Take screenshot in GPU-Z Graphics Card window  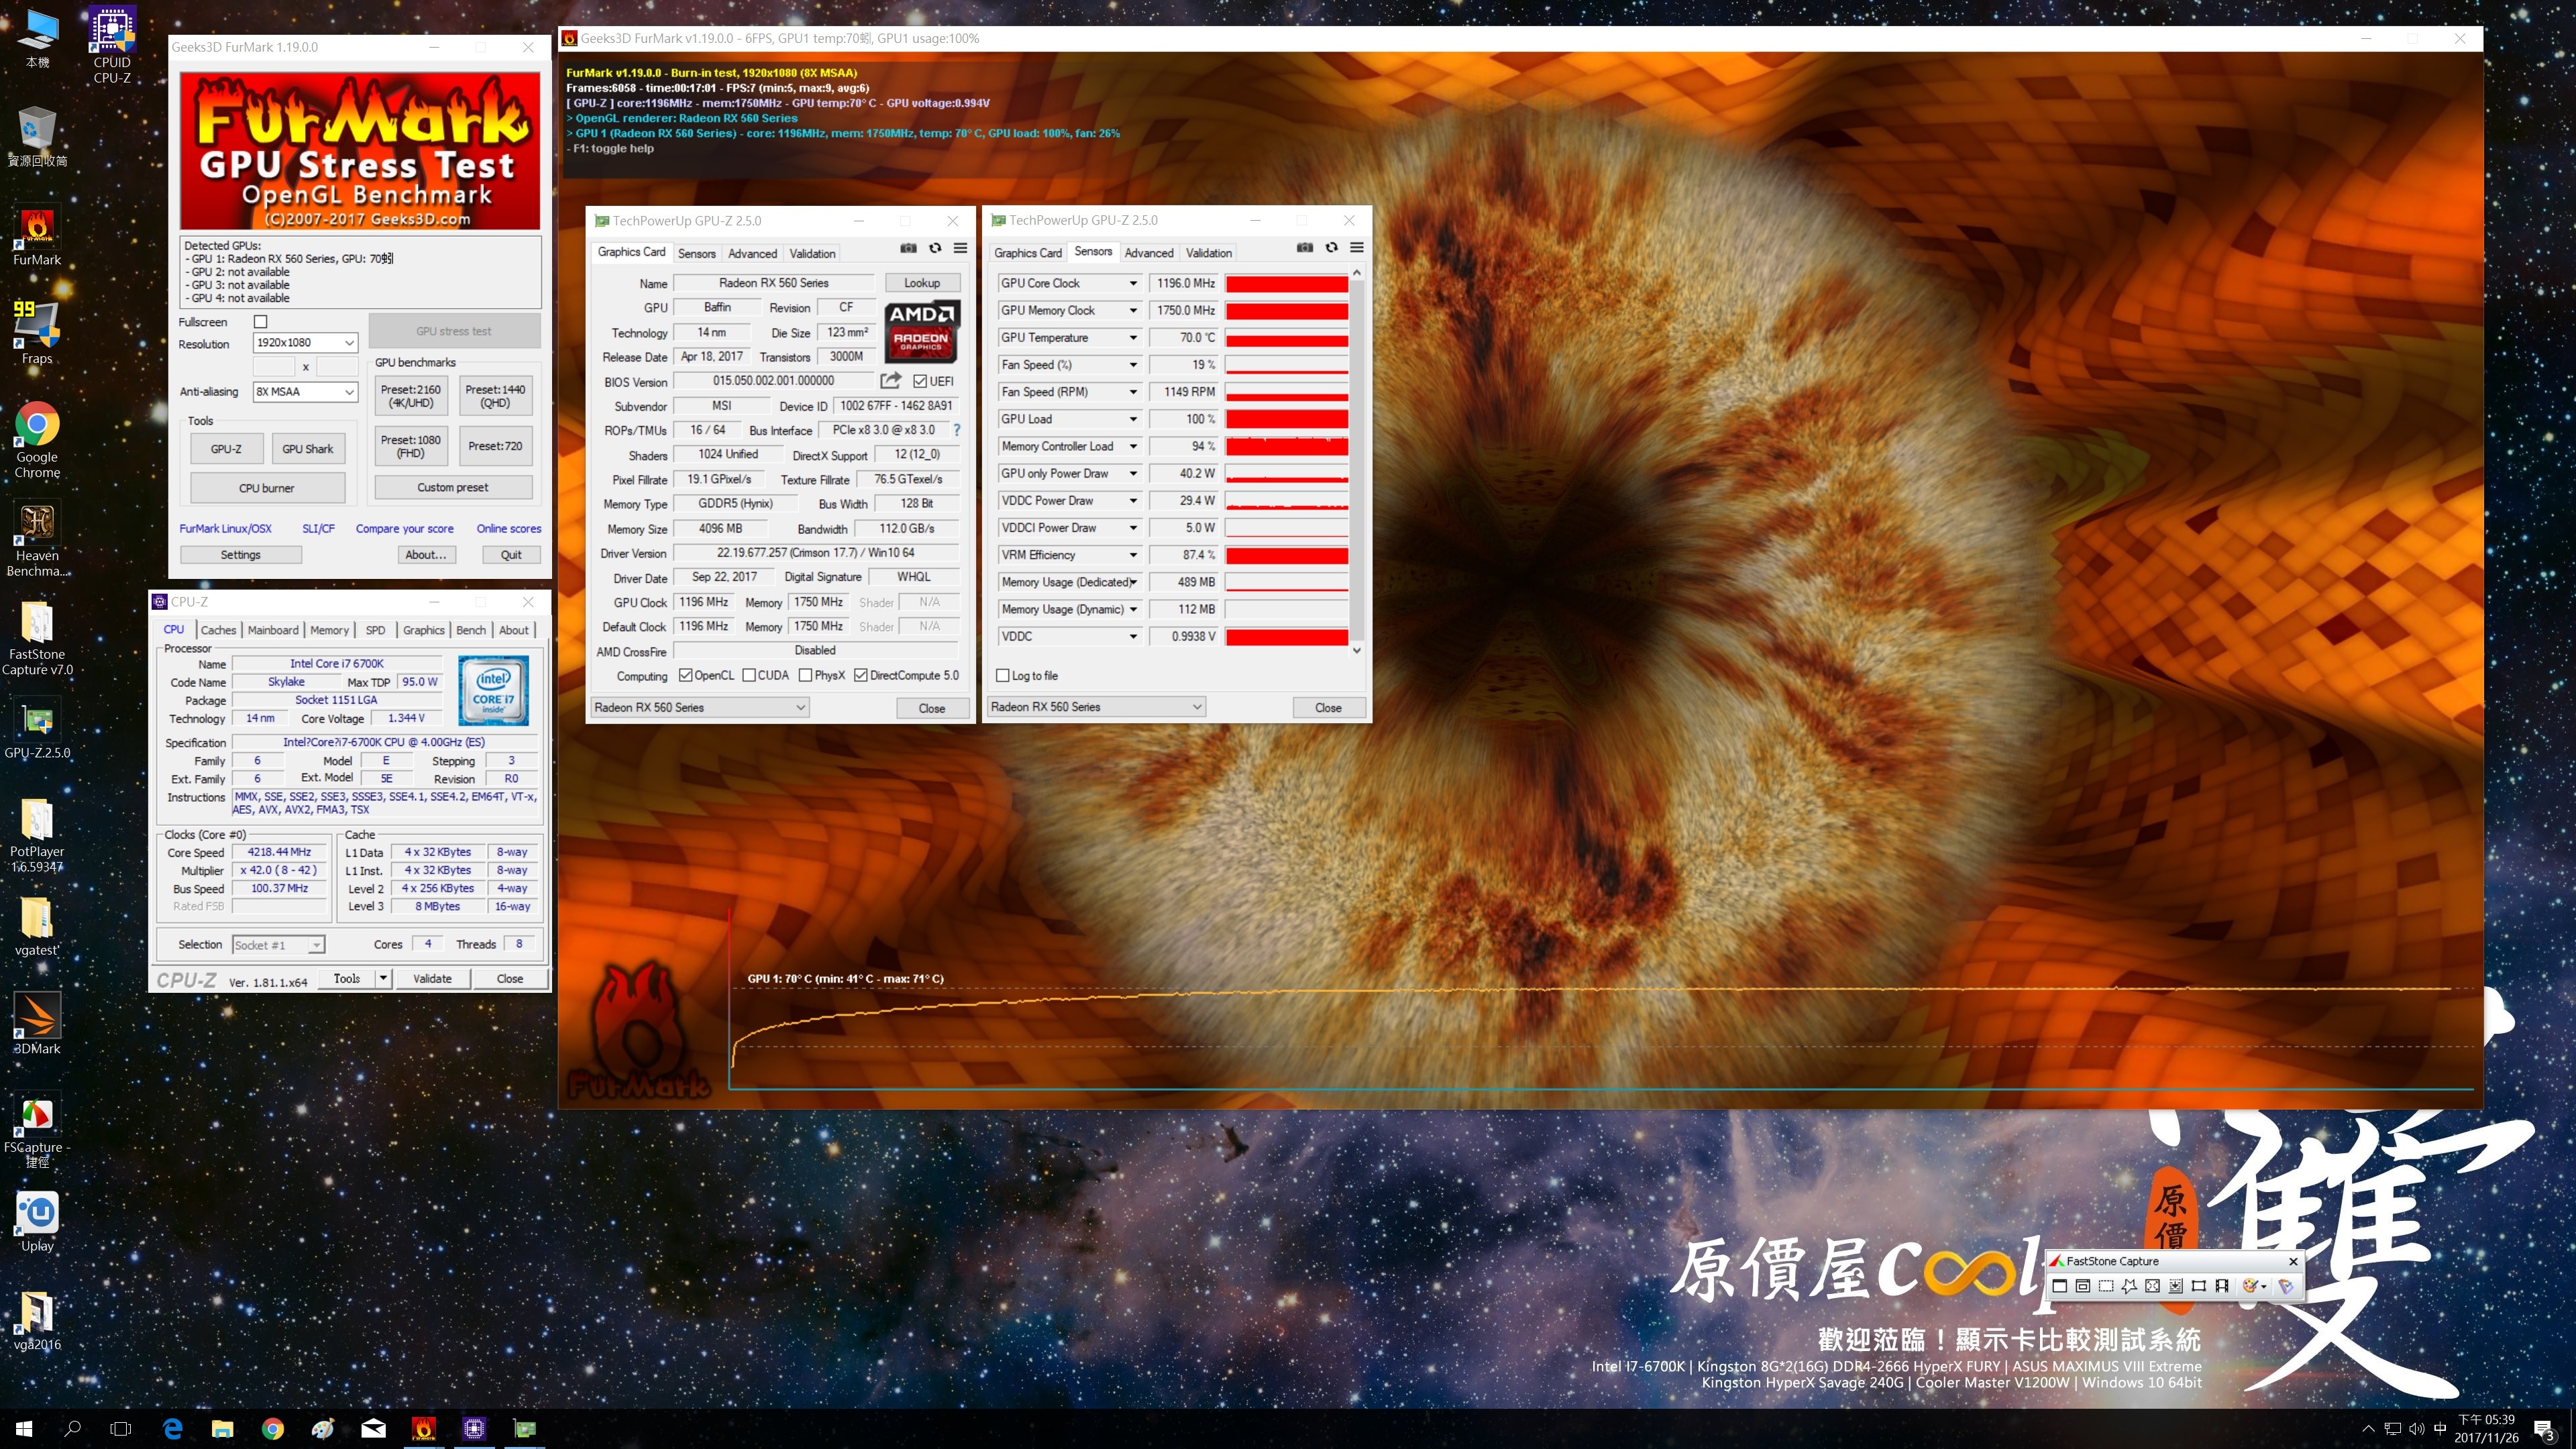(x=908, y=248)
